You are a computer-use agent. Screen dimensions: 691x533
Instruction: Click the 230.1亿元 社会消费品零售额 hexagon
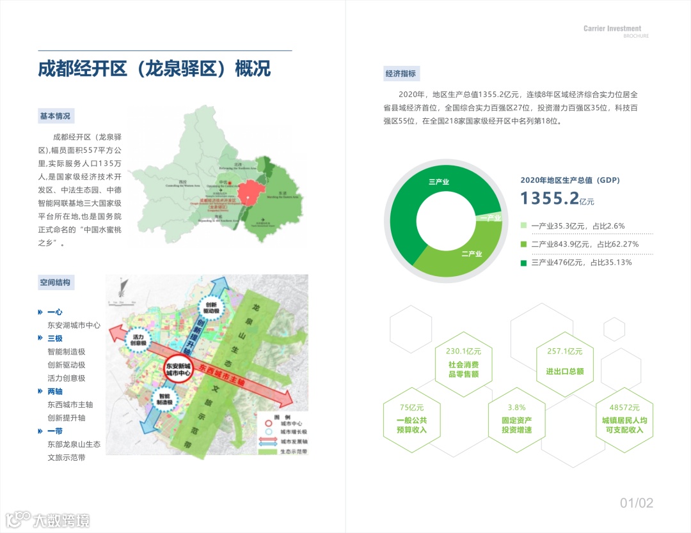click(x=463, y=364)
